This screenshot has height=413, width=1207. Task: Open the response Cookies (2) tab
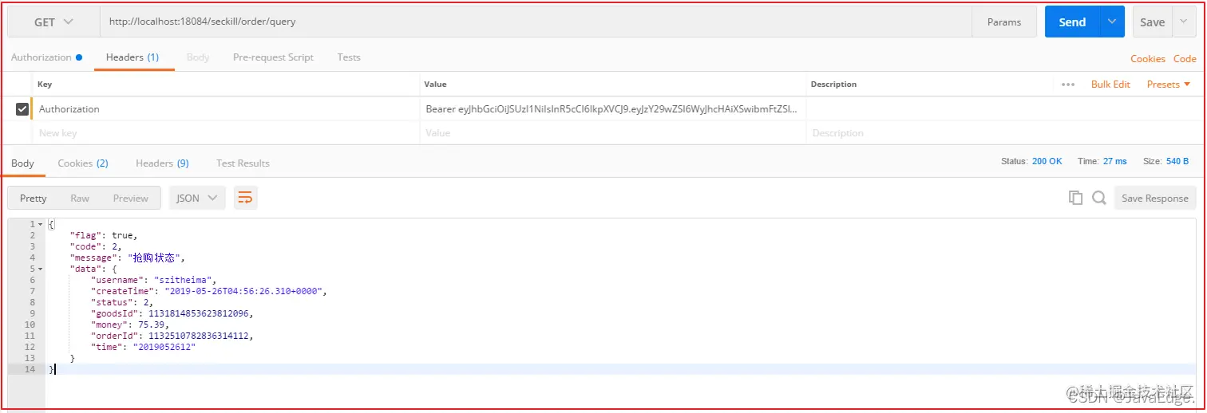point(83,163)
